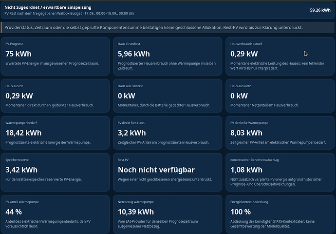Select the Haus aus Netz label
The image size is (336, 234).
click(x=241, y=86)
